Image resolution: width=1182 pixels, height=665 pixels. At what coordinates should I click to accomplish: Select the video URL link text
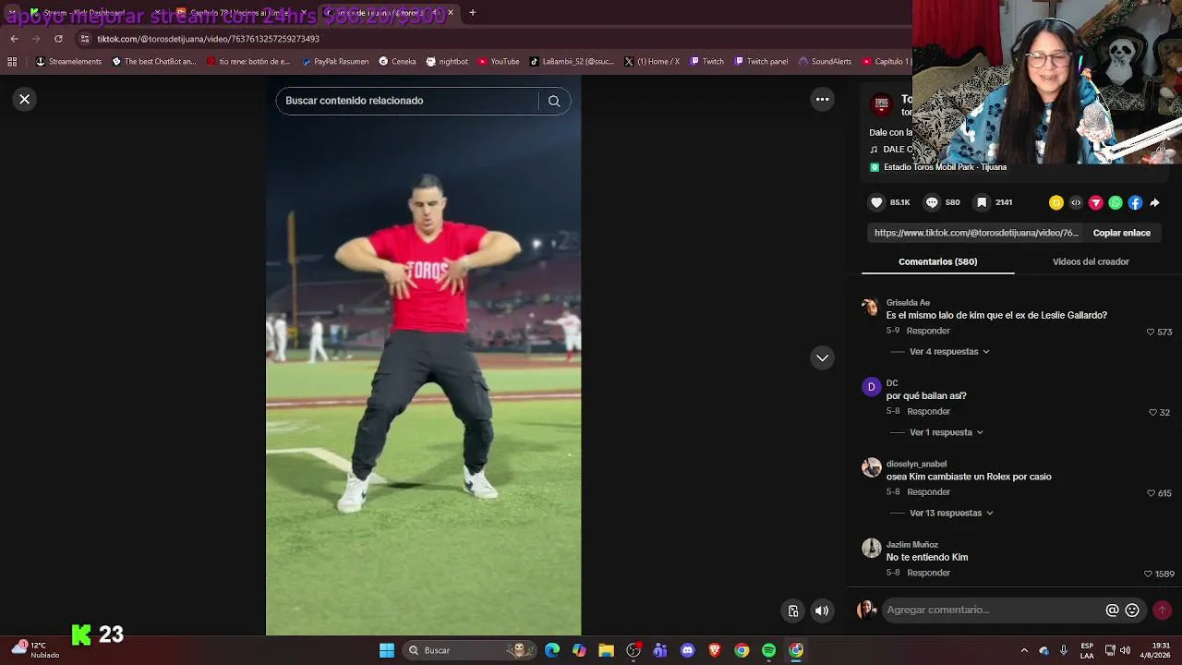tap(976, 233)
